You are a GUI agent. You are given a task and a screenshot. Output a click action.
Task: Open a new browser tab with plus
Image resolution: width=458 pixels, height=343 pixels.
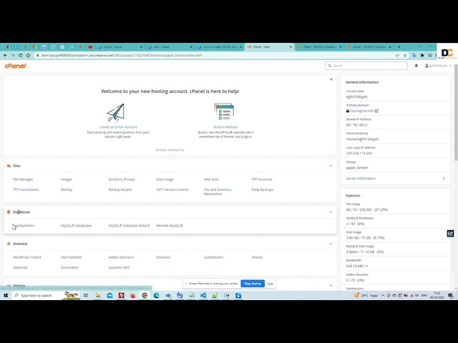[x=399, y=47]
